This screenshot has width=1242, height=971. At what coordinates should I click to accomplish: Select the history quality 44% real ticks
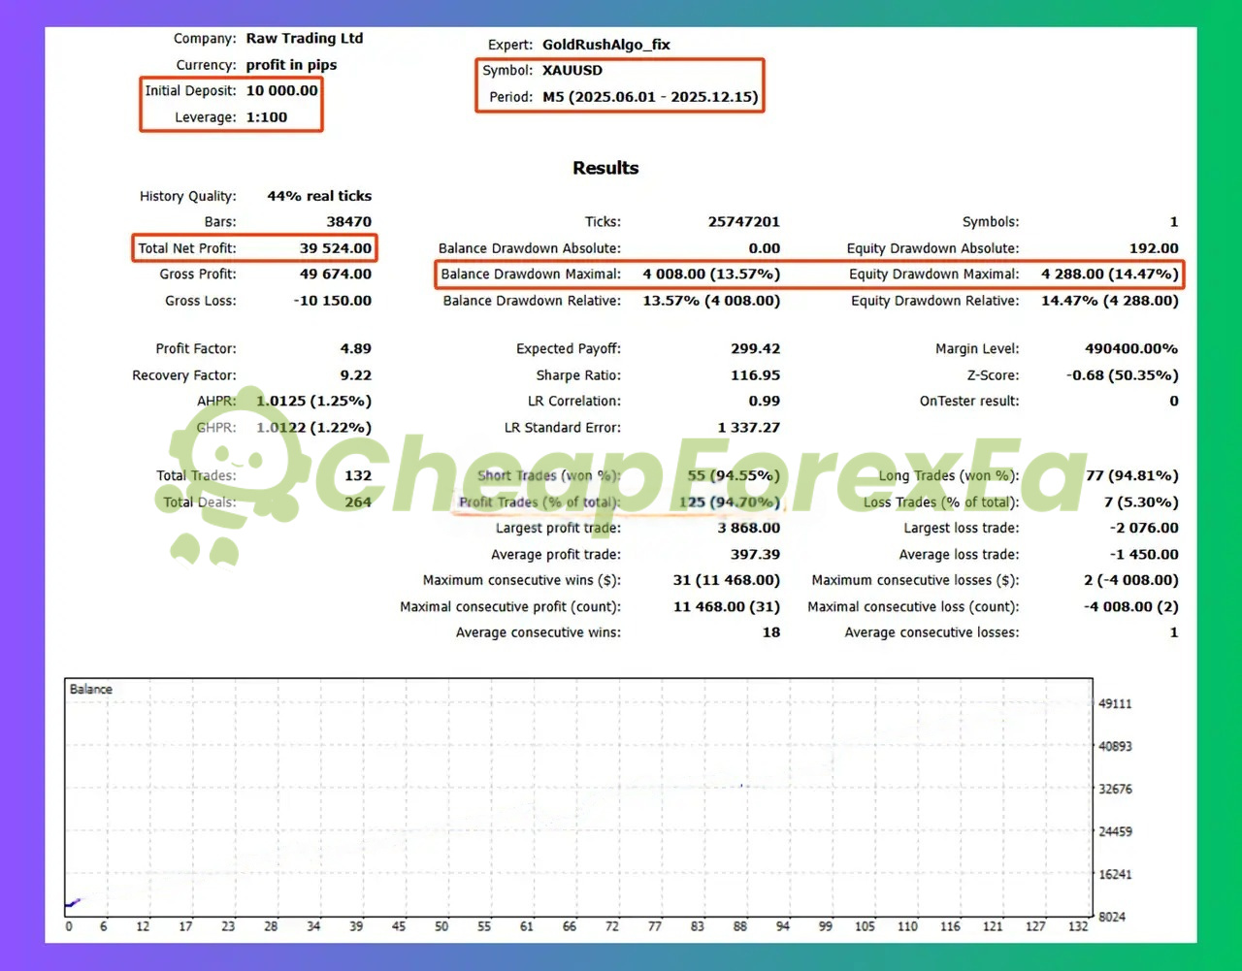coord(319,196)
